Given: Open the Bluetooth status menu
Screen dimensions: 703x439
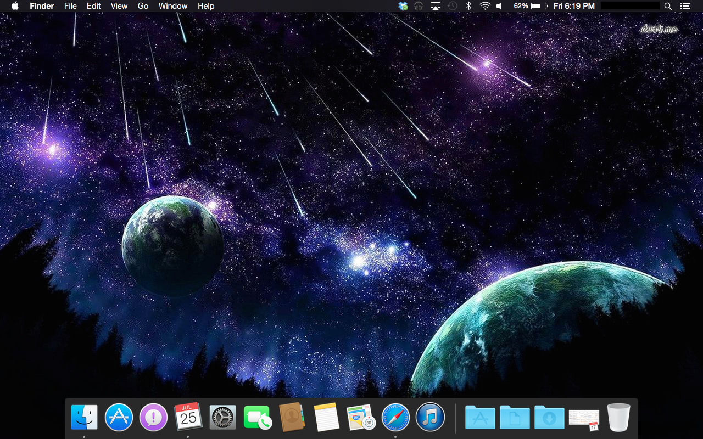Looking at the screenshot, I should [x=468, y=6].
